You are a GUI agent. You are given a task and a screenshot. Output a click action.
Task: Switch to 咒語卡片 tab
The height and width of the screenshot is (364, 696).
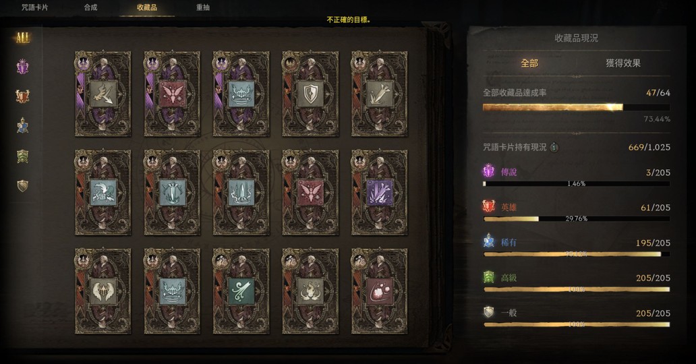34,7
